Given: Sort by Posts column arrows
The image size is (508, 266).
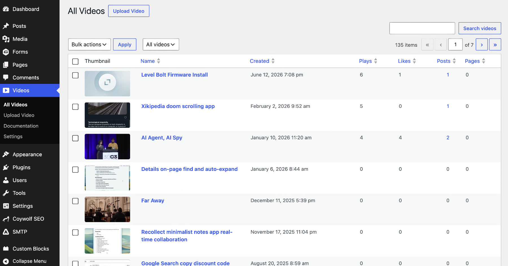Looking at the screenshot, I should click(454, 61).
